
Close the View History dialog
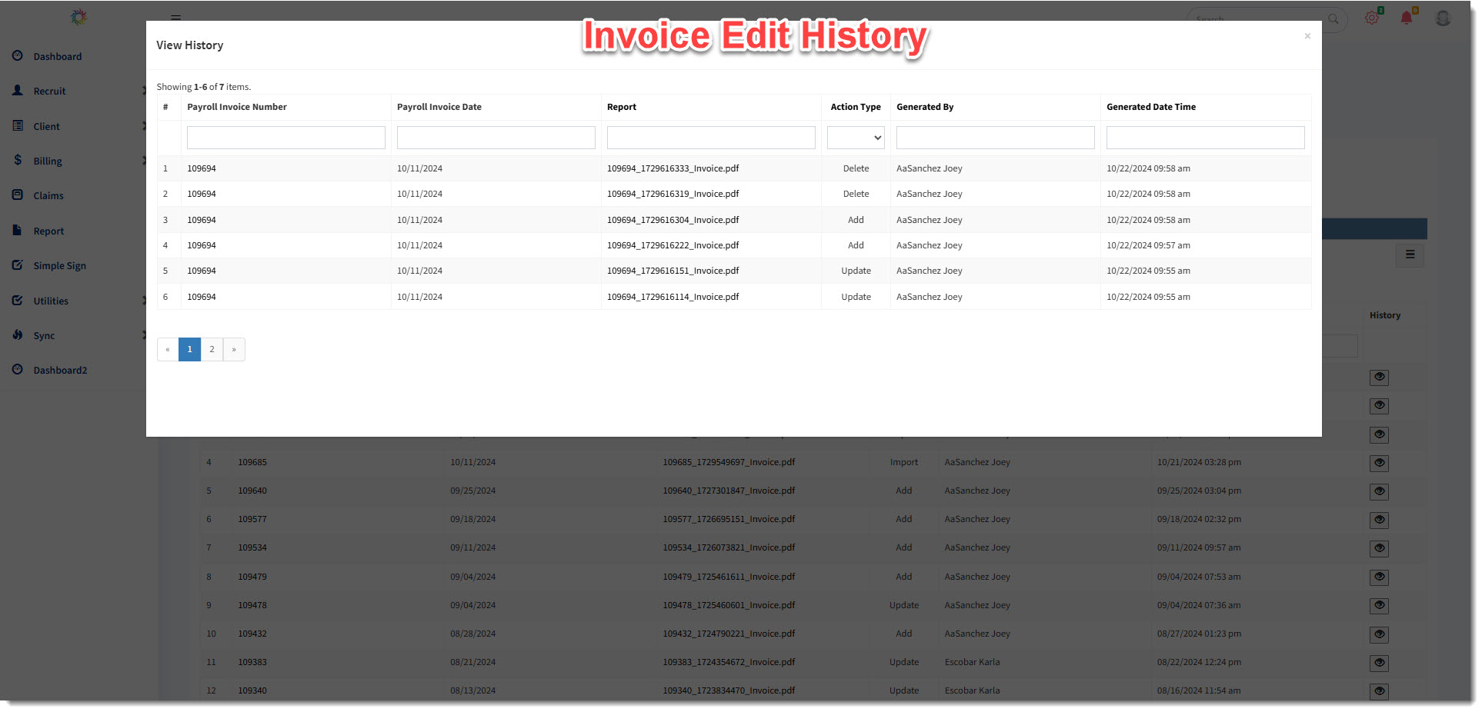click(x=1307, y=36)
